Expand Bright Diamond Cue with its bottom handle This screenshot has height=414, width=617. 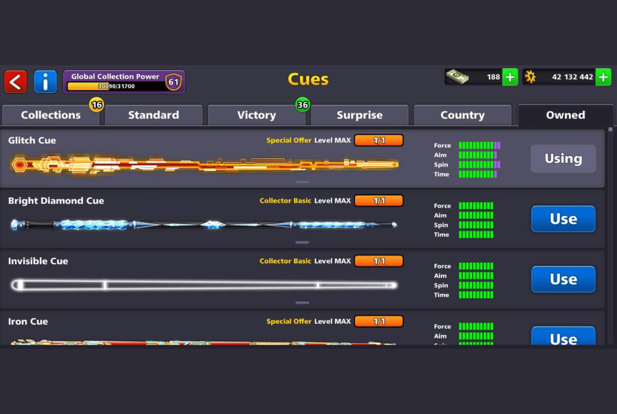(x=302, y=242)
